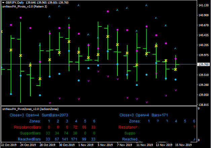Click the 138.815 price axis label
The width and height of the screenshot is (211, 148).
point(203,105)
